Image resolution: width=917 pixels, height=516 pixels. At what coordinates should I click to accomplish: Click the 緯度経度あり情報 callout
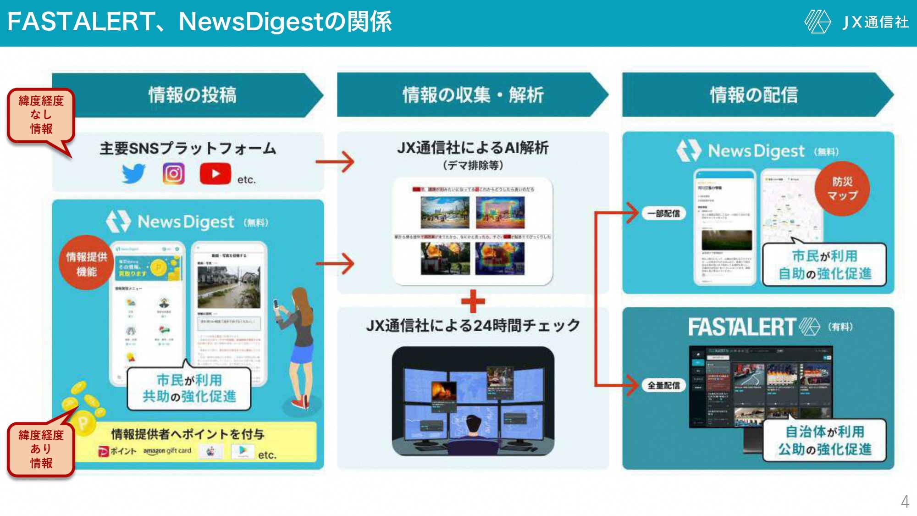41,449
